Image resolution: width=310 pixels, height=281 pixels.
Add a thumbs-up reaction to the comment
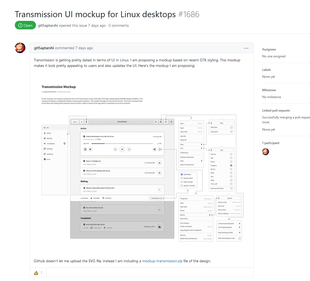[x=38, y=273]
